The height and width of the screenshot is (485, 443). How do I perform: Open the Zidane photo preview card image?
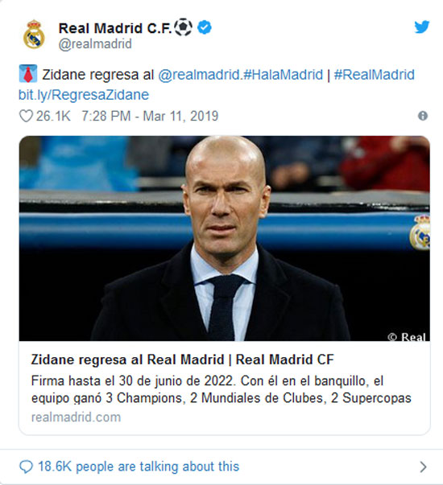click(224, 239)
